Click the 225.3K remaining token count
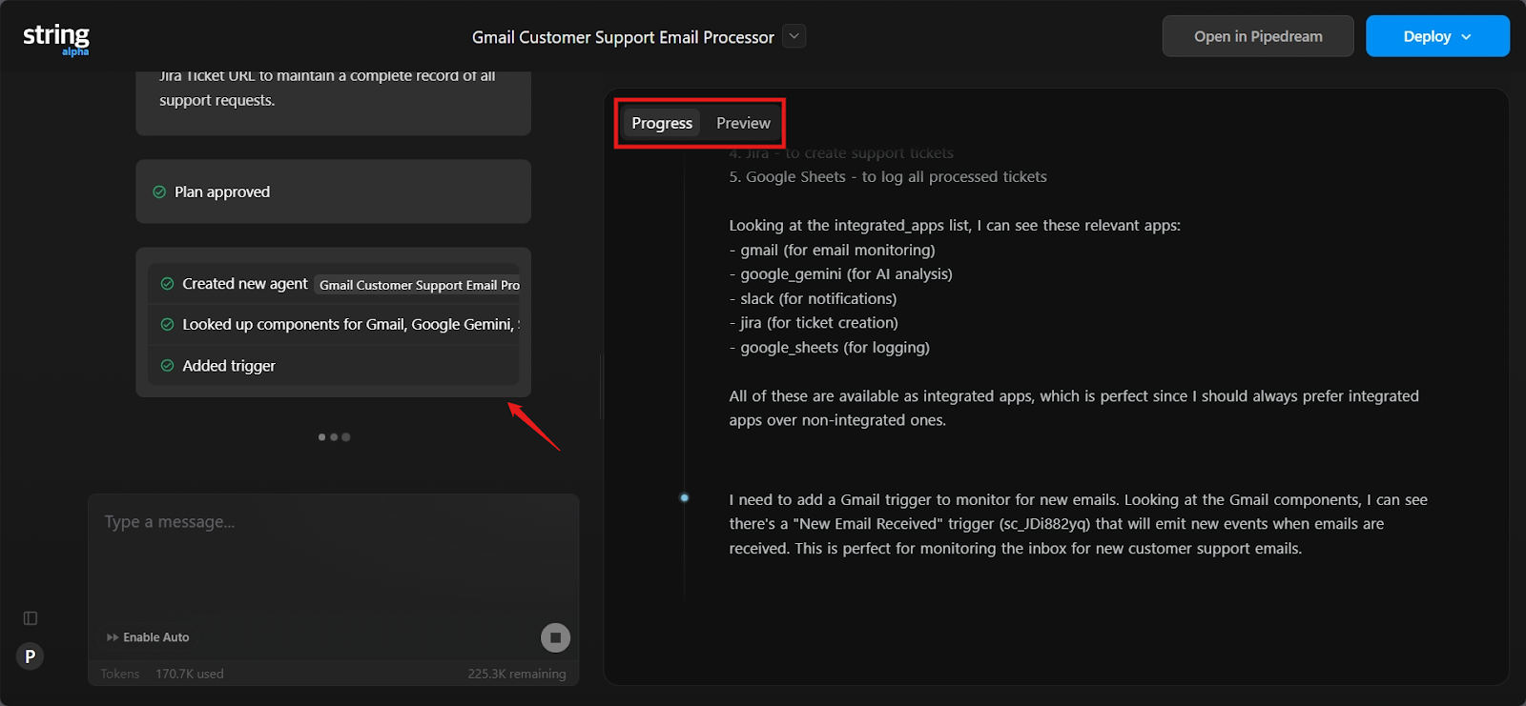Screen dimensions: 1526x706 517,674
